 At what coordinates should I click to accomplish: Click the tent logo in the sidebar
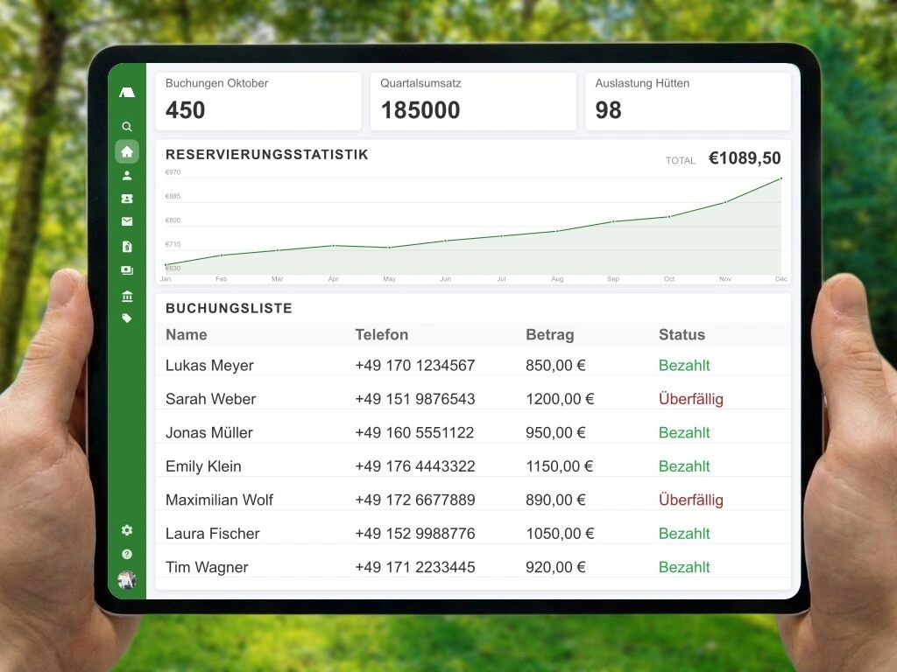127,92
